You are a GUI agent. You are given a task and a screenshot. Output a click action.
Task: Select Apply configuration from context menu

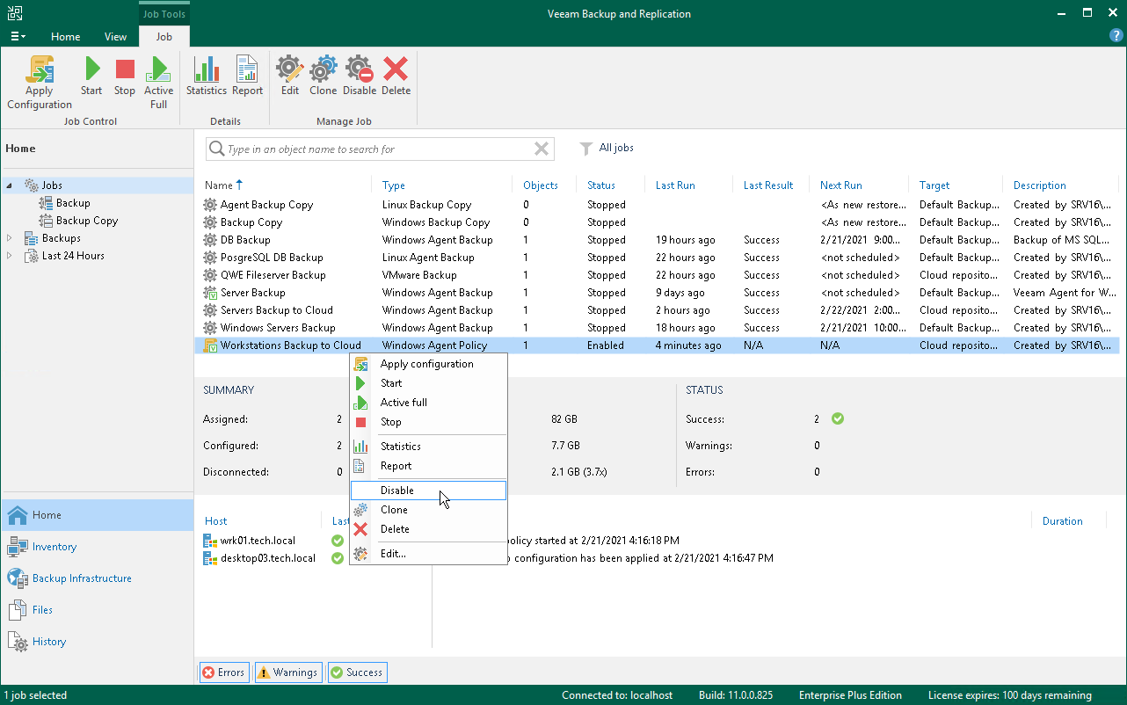(428, 364)
